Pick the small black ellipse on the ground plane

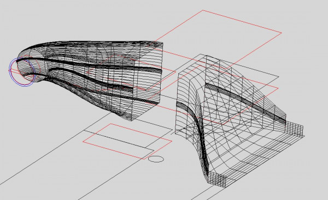pos(156,159)
